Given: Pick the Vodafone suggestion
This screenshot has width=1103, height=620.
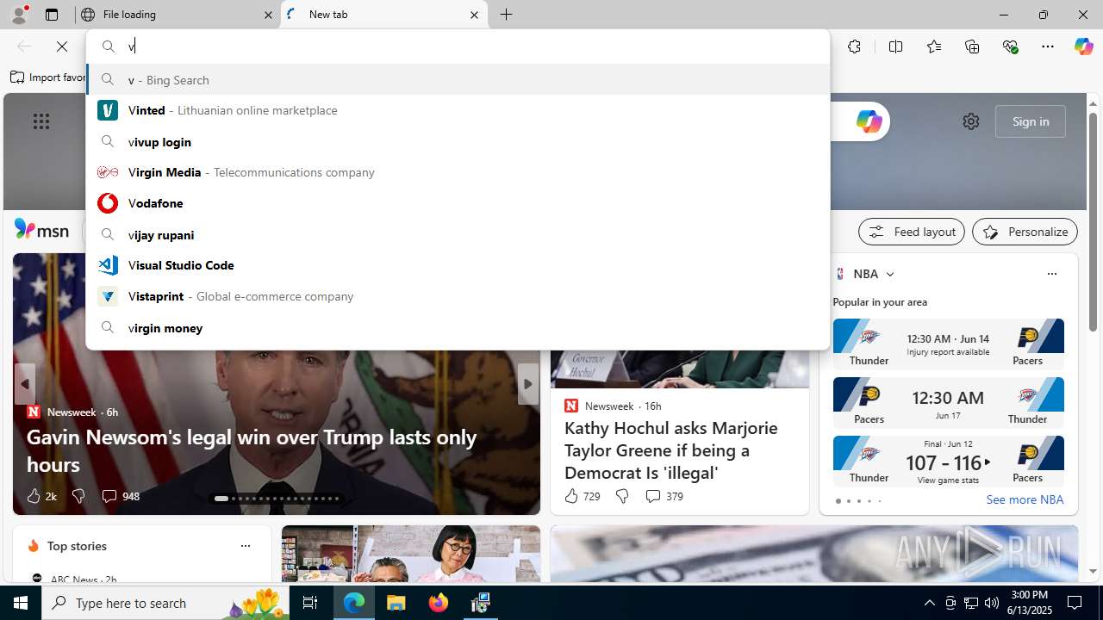Looking at the screenshot, I should point(458,203).
